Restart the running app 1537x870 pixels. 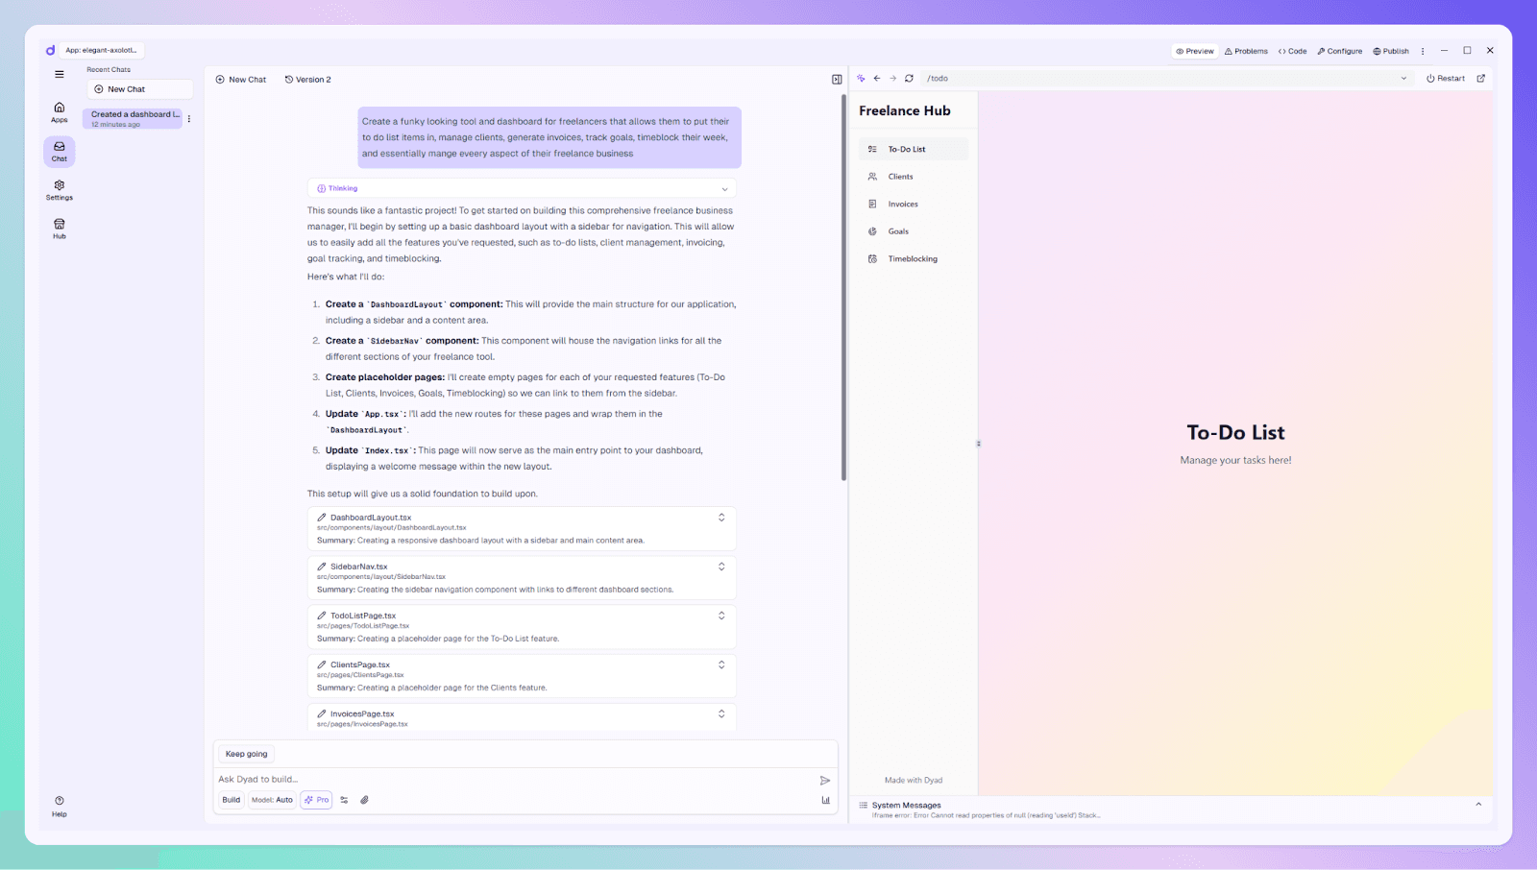1445,78
